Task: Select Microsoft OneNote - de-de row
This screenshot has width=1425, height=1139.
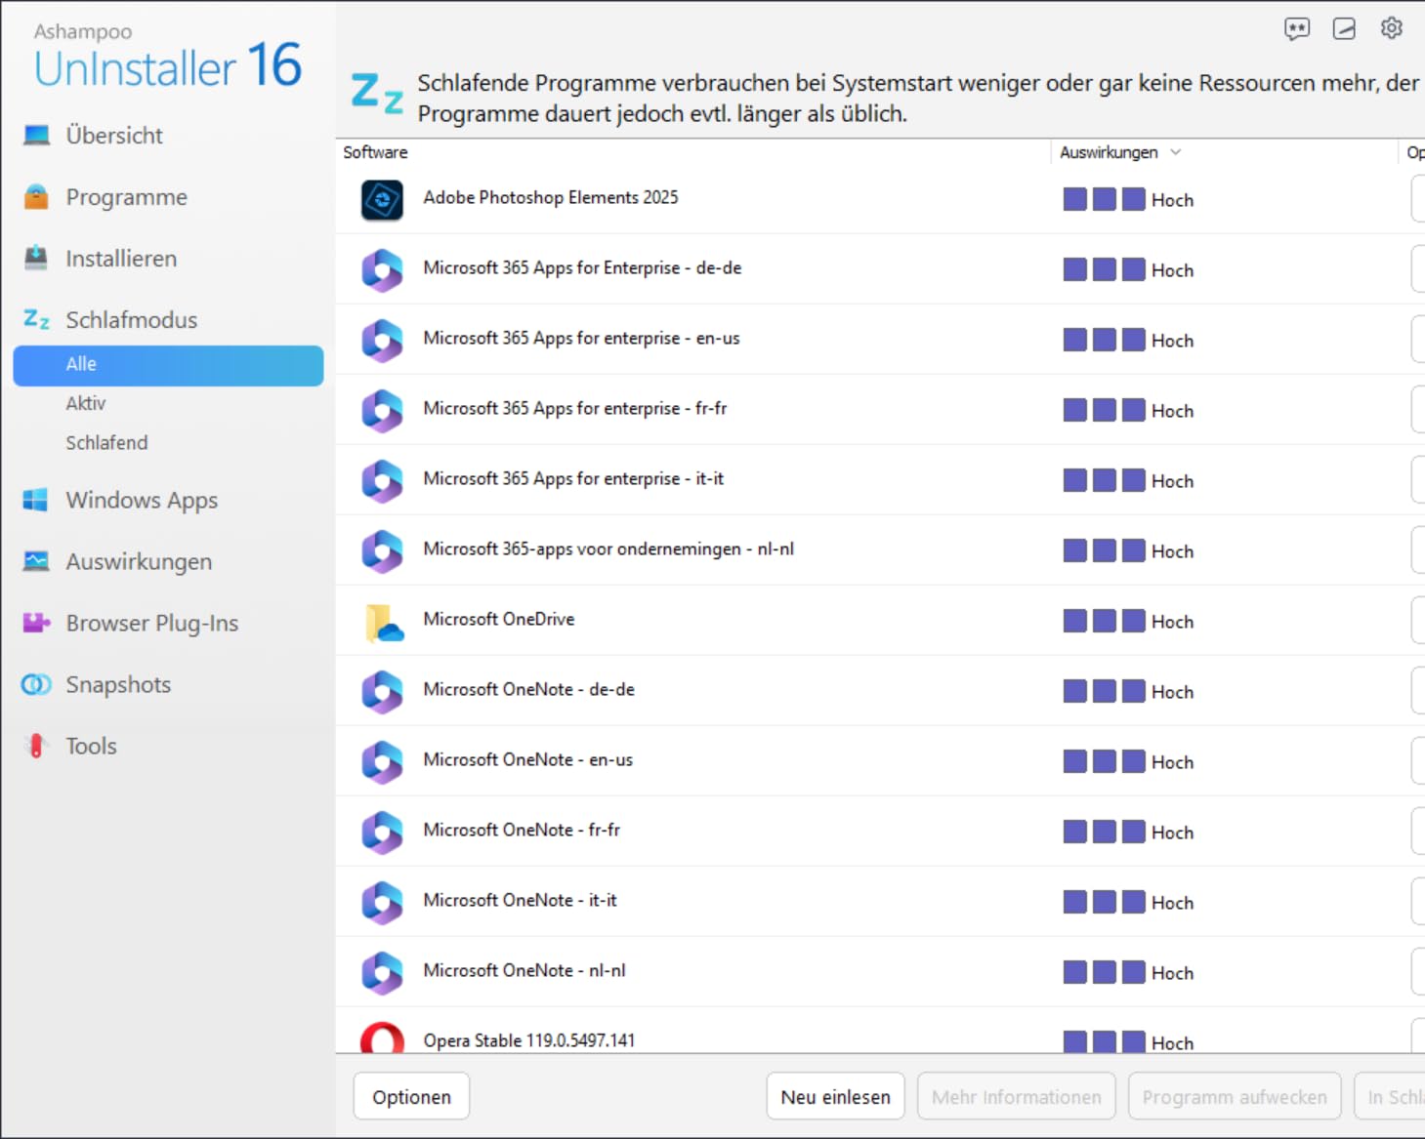Action: coord(879,691)
